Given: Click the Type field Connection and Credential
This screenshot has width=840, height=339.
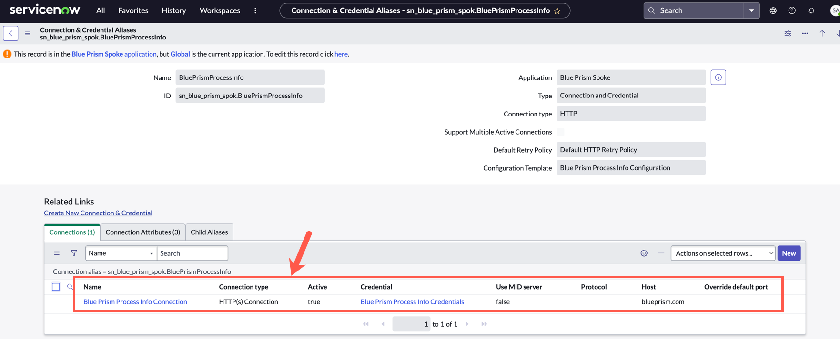Looking at the screenshot, I should pyautogui.click(x=631, y=96).
